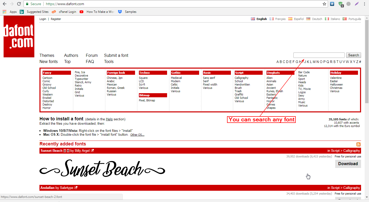The height and width of the screenshot is (202, 369).
Task: Click the French flag icon
Action: tap(272, 19)
